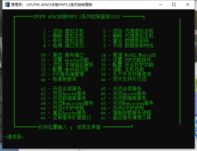Click the line 's3 - 开启数据库服务'

[x=64, y=98]
